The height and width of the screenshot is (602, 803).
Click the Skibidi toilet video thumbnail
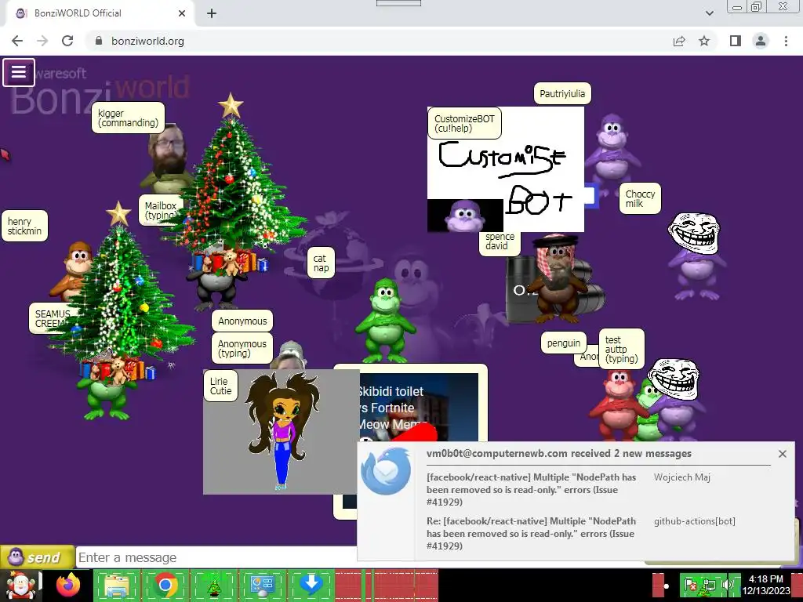[x=417, y=407]
